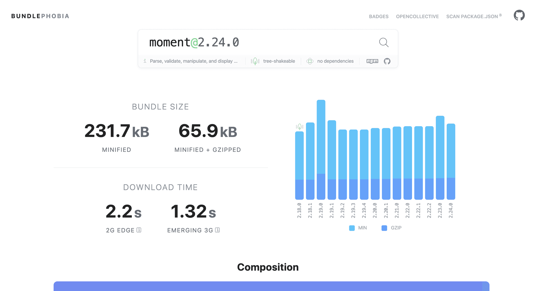
Task: Click the search magnifier icon
Action: coord(384,43)
